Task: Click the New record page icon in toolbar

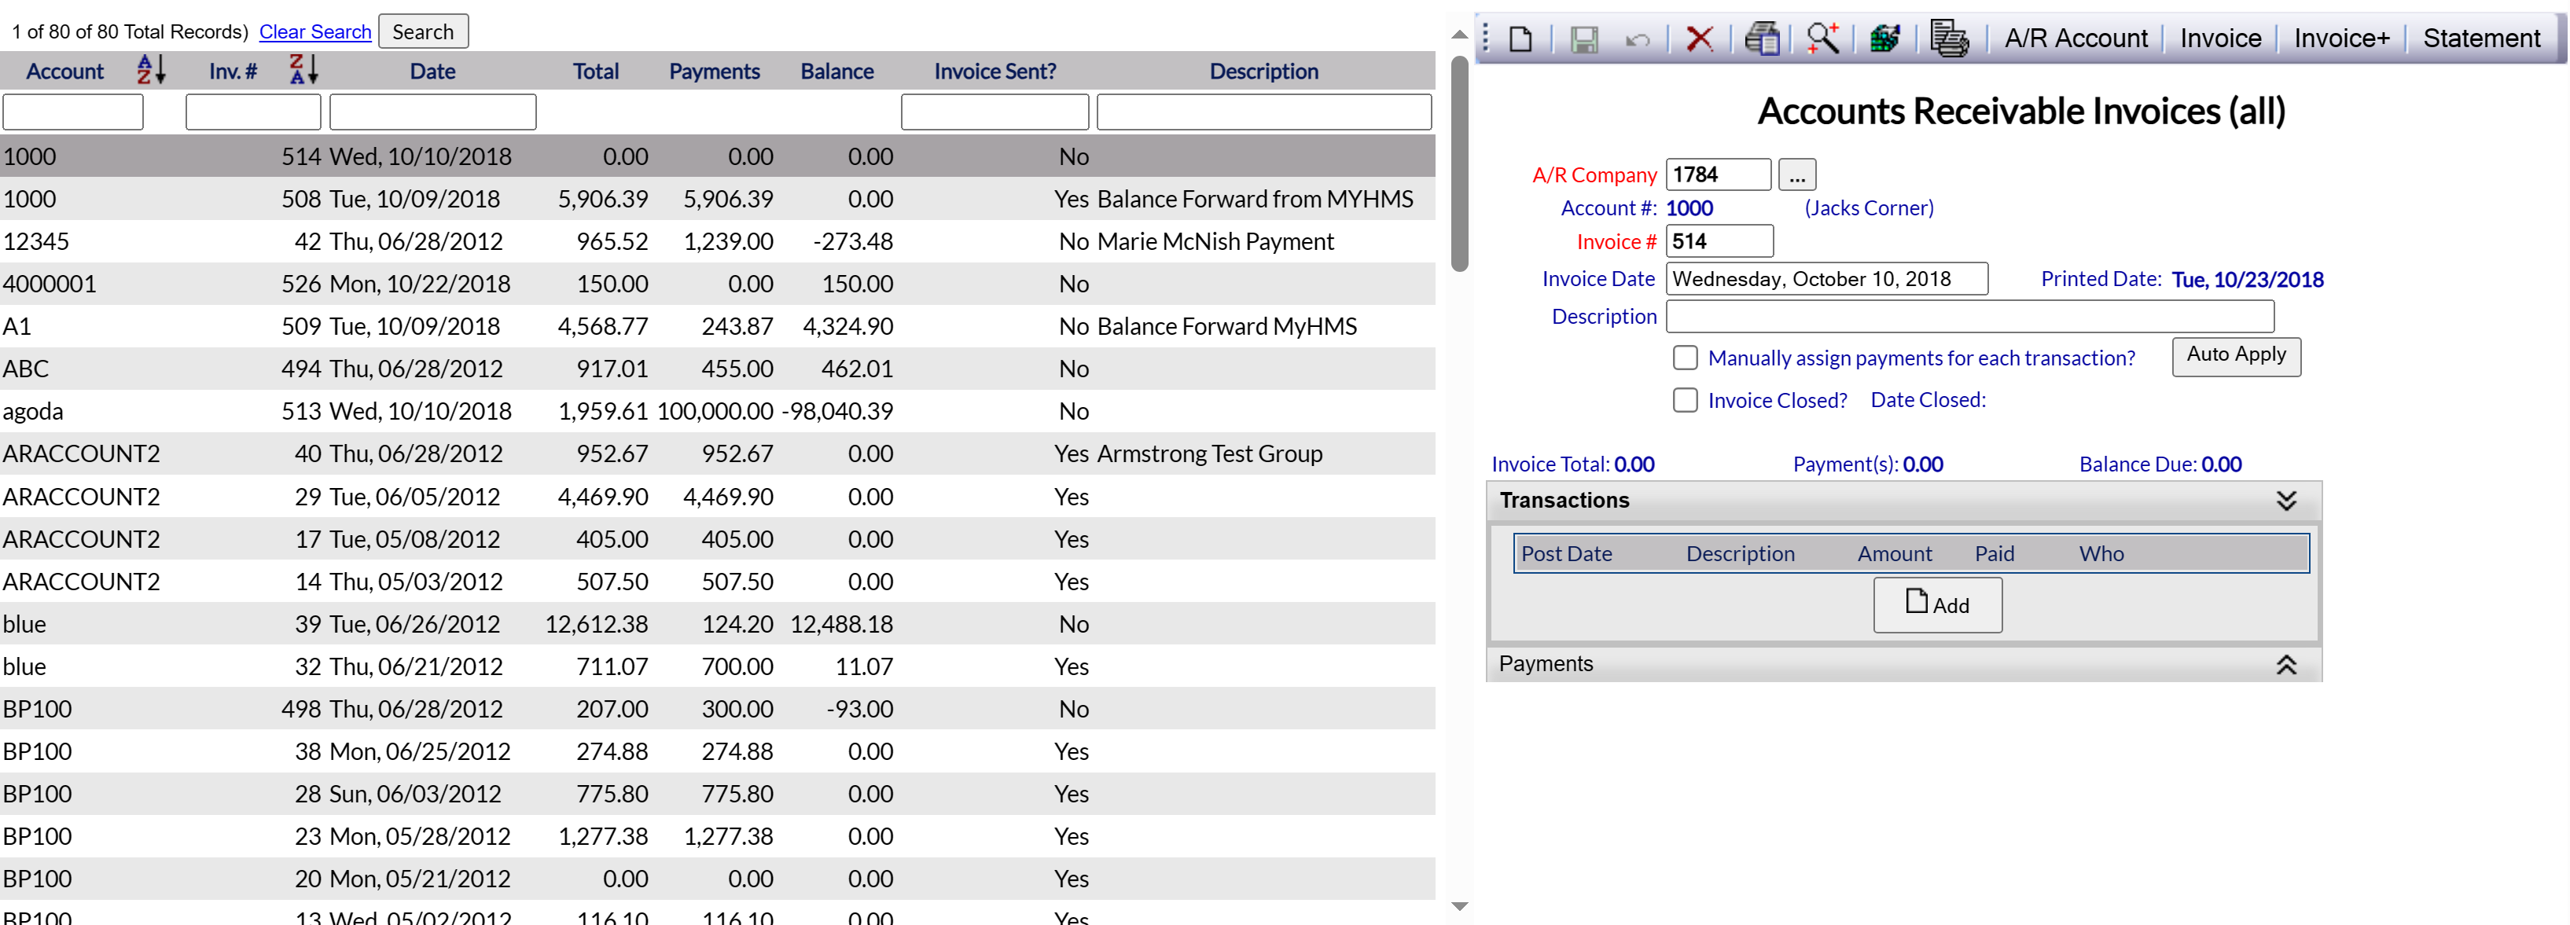Action: pyautogui.click(x=1520, y=39)
